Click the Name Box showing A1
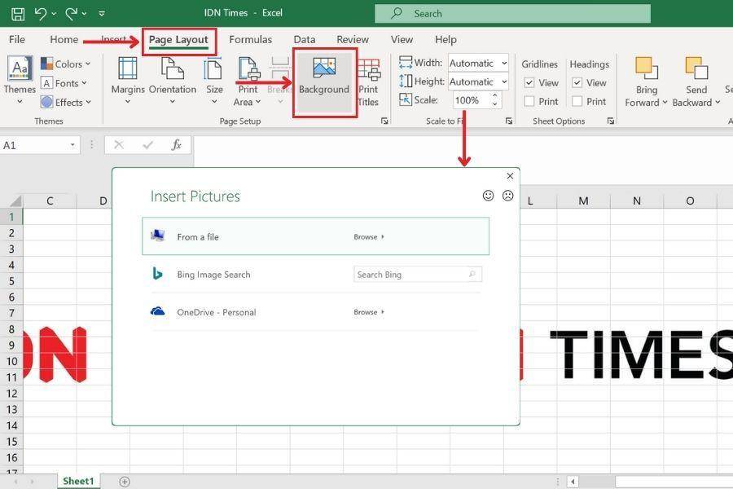This screenshot has height=489, width=733. 33,146
